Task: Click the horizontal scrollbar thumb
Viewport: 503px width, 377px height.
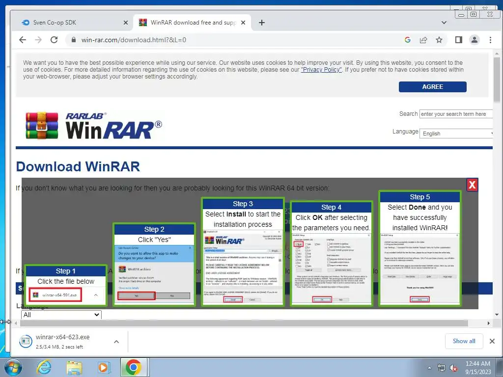Action: 244,323
